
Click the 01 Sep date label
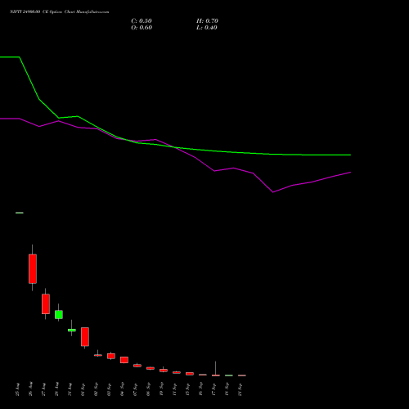pos(83,389)
